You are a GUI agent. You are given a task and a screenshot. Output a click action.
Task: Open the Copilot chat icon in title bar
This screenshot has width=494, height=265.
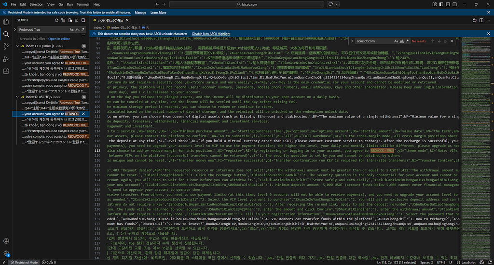[x=330, y=4]
